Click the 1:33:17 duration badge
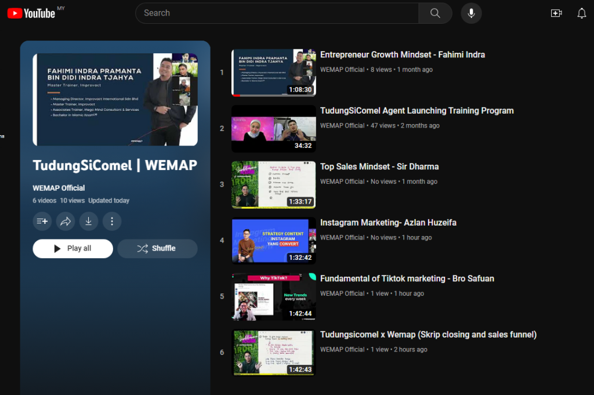This screenshot has height=395, width=594. tap(300, 202)
